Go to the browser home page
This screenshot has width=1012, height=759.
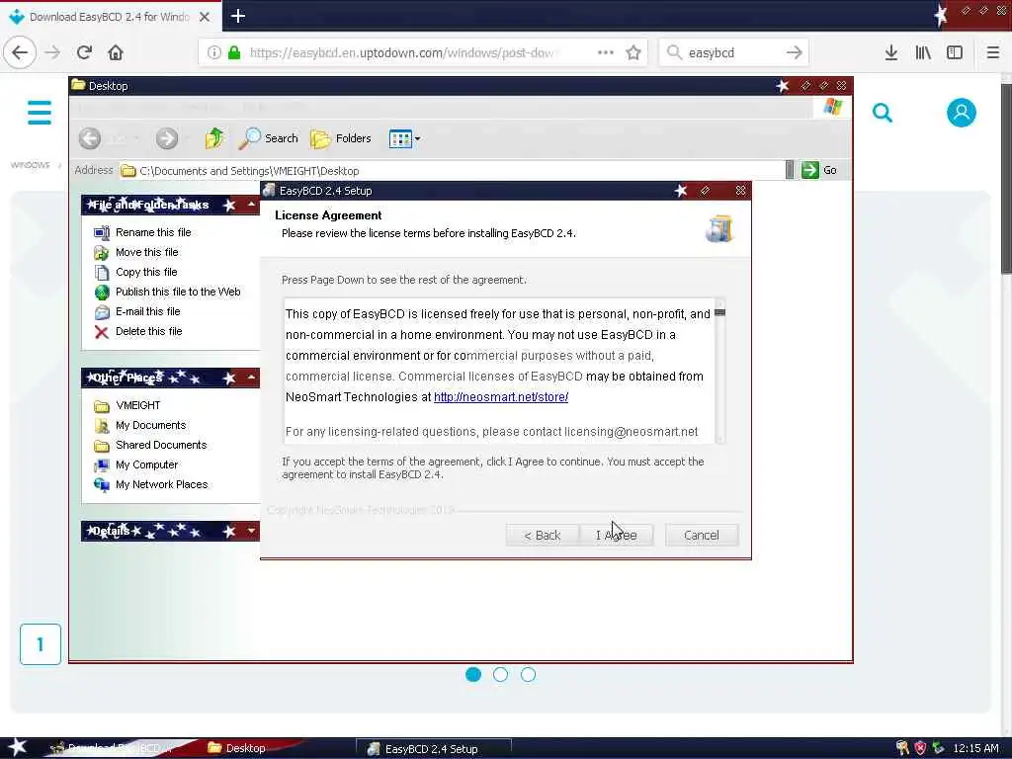116,52
